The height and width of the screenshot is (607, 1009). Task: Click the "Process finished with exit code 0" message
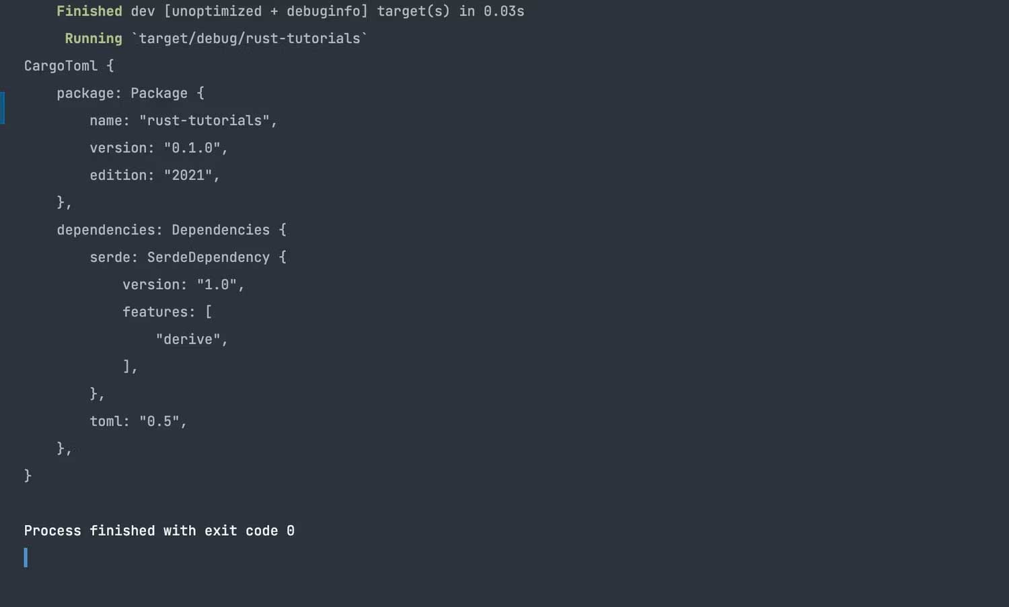click(159, 531)
